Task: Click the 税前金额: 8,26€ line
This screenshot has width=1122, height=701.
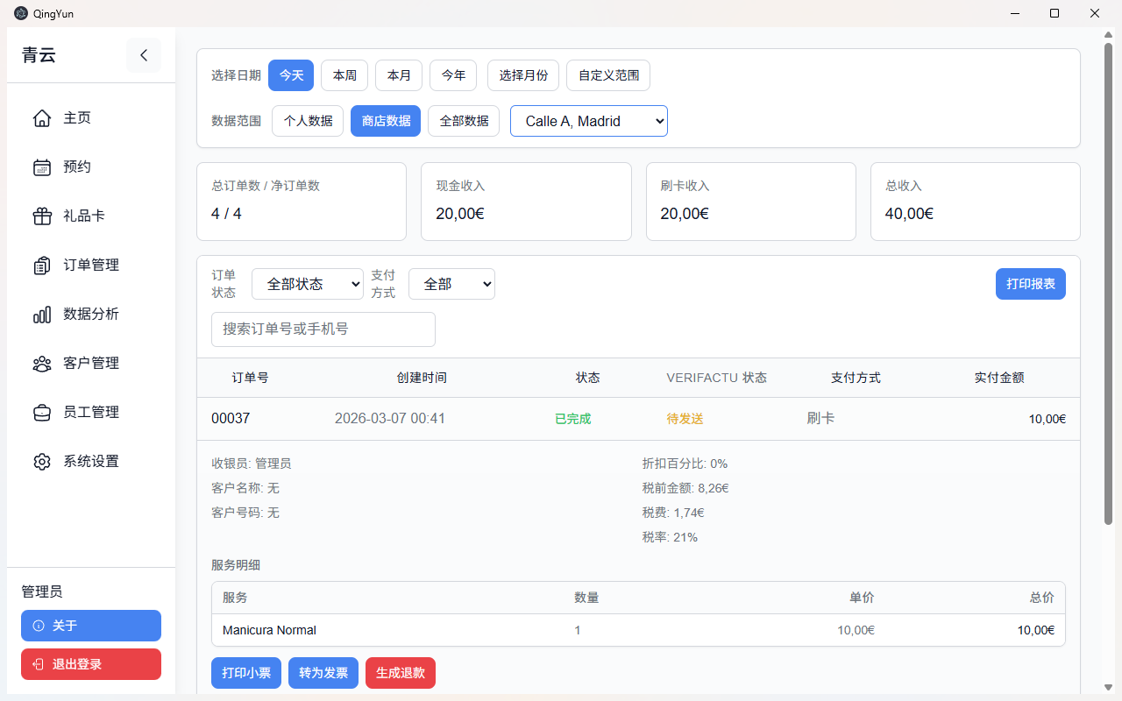Action: click(x=685, y=488)
